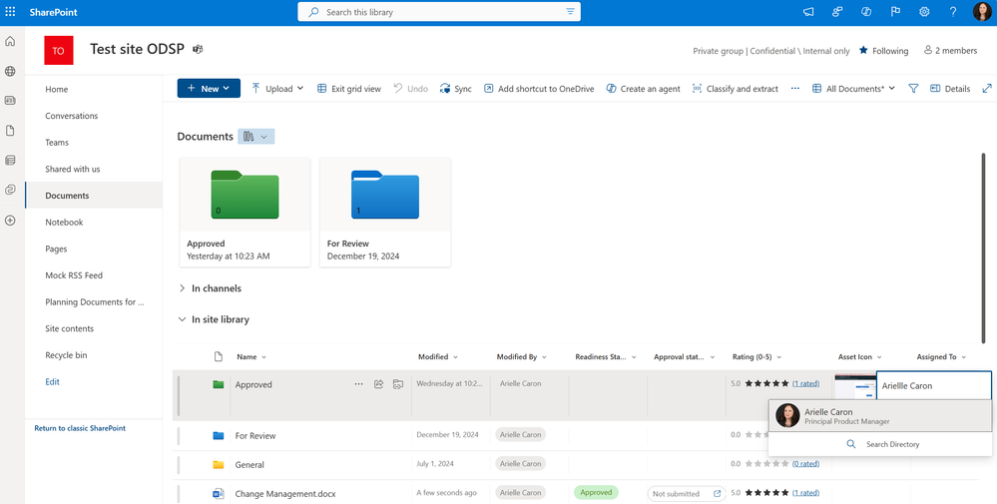Open the Help question mark
997x504 pixels.
(953, 12)
